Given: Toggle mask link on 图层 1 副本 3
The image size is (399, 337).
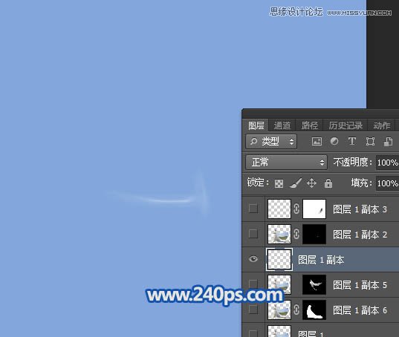Looking at the screenshot, I should tap(296, 209).
